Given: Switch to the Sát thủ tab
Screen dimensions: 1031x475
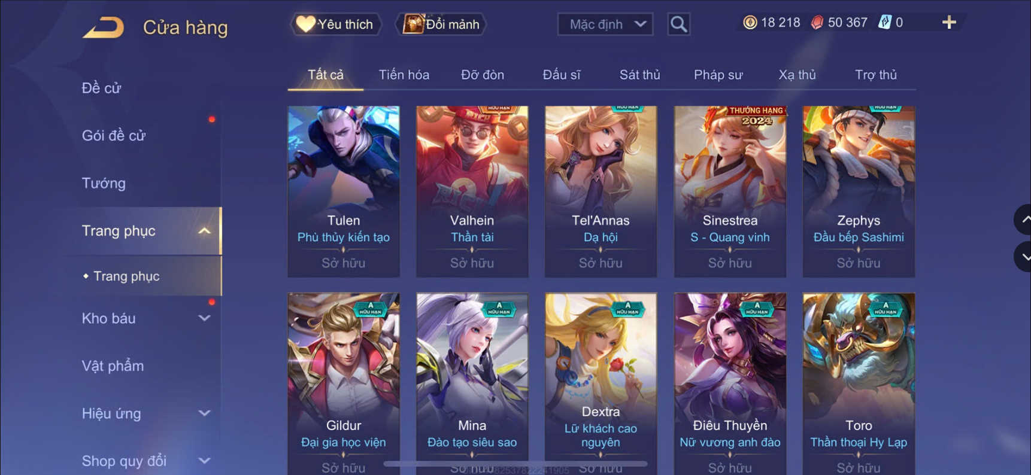Looking at the screenshot, I should pos(639,75).
